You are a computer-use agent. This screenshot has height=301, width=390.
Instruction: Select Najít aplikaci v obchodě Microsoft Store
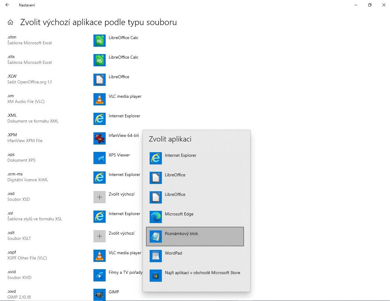(195, 276)
